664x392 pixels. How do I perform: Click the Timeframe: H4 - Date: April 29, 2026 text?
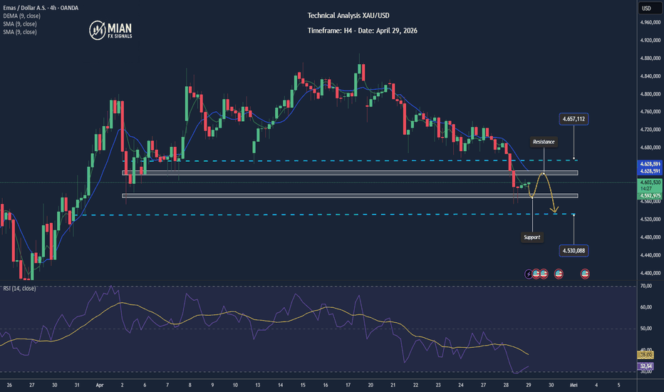362,31
